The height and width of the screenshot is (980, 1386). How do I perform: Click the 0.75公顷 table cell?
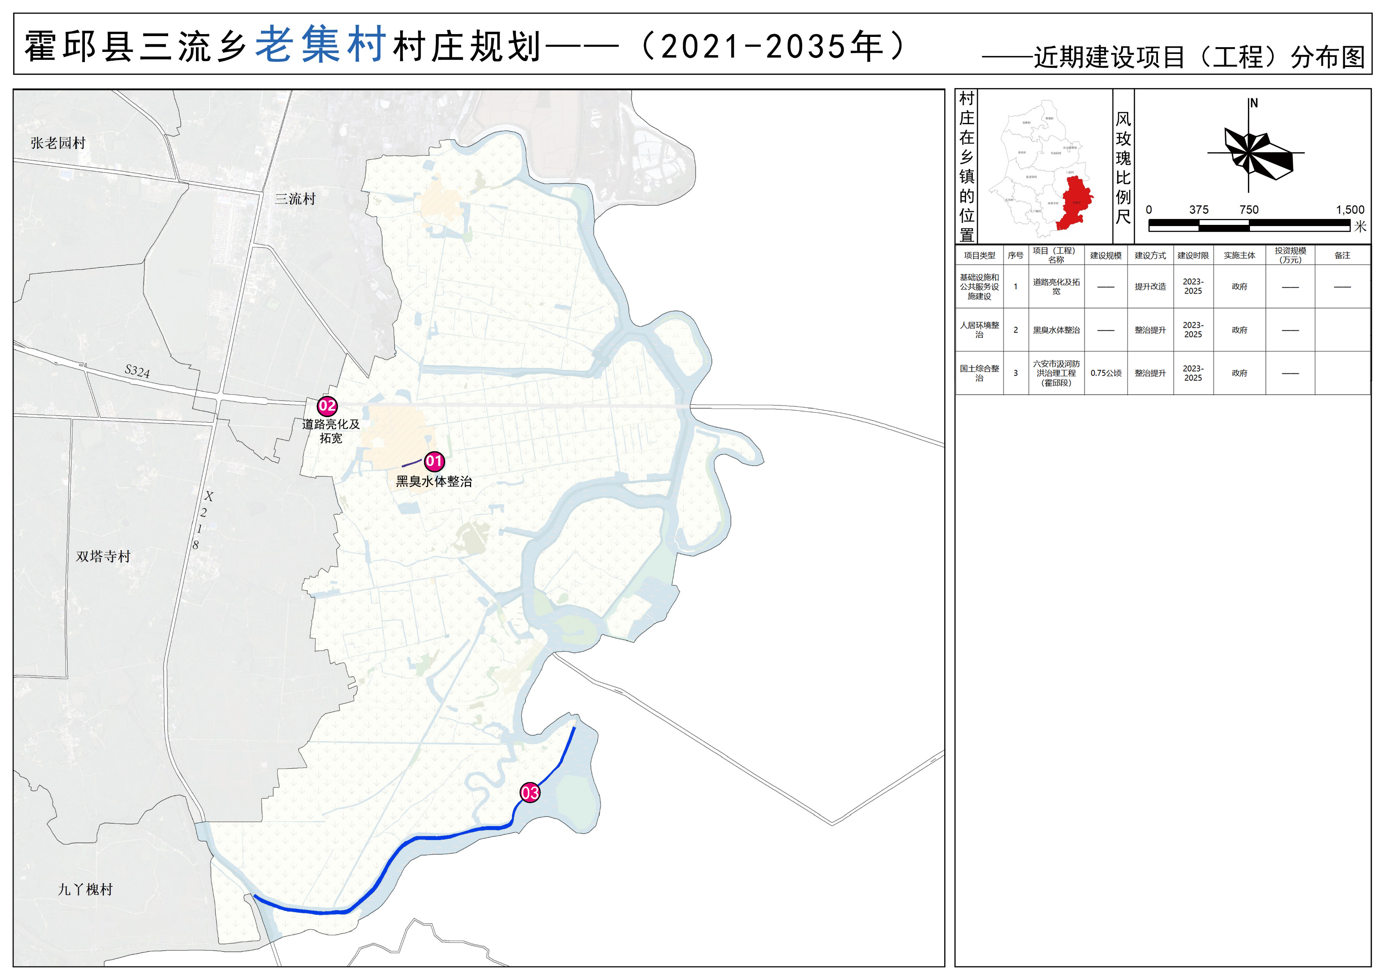1105,373
